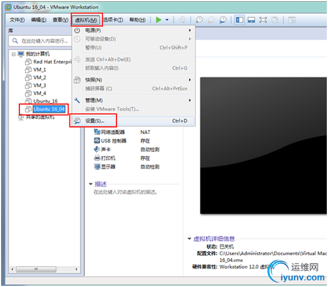
Task: Click the console view toolbar icon
Action: 292,20
